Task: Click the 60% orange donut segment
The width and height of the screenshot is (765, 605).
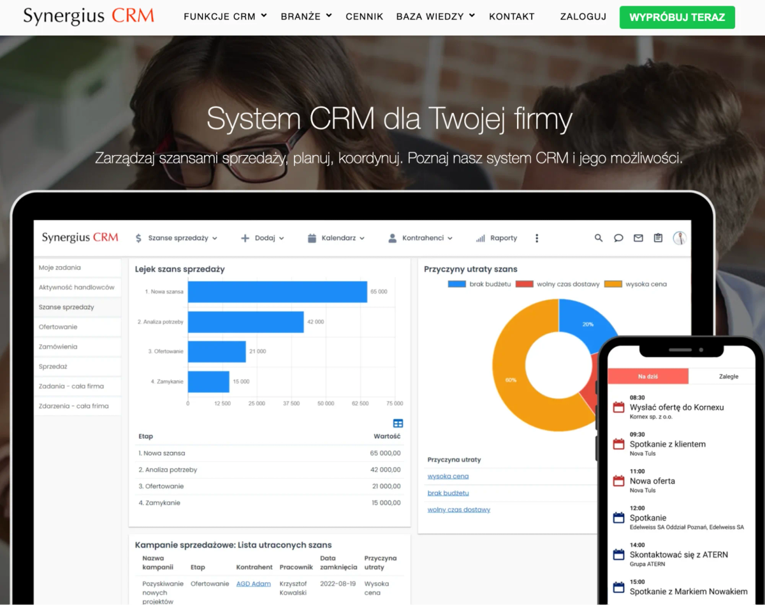Action: [x=511, y=380]
